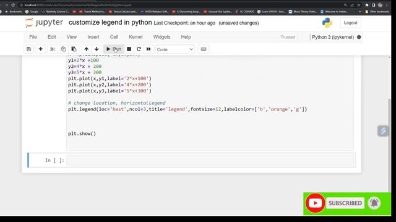Screen dimensions: 396x222
Task: Cut selected cells with scissors icon
Action: click(x=53, y=49)
